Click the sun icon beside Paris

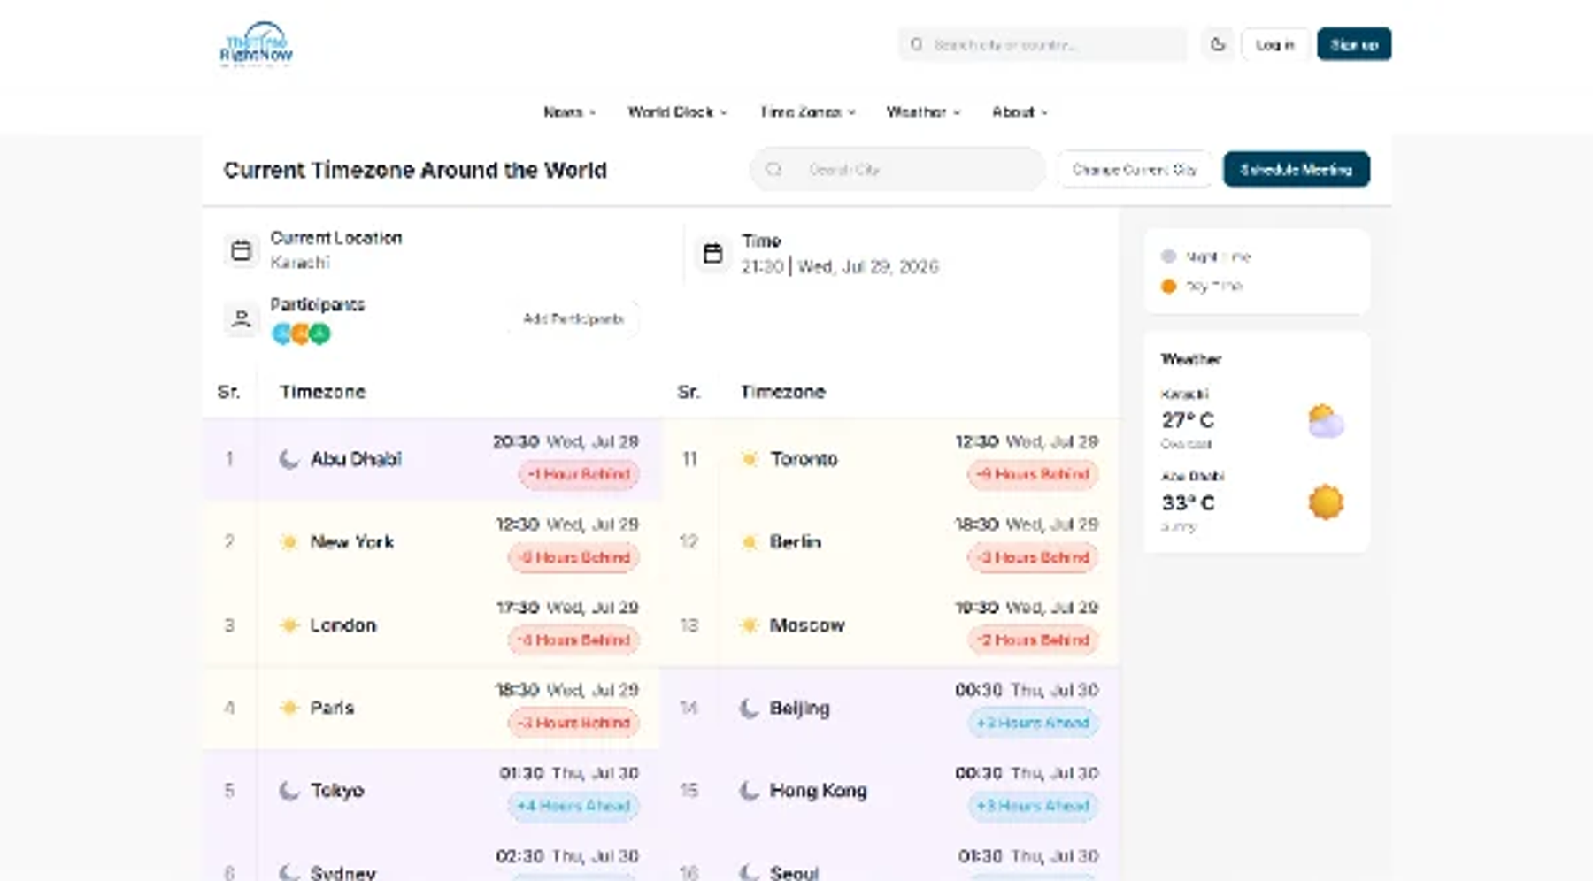(x=289, y=708)
